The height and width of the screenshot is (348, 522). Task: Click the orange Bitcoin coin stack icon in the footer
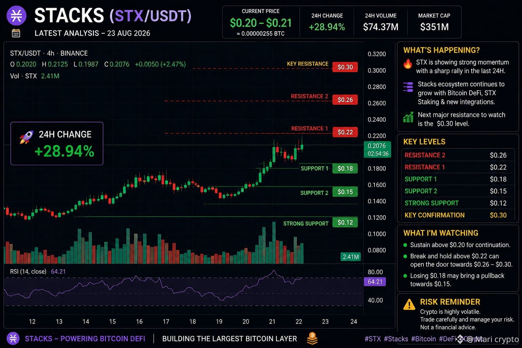(312, 338)
